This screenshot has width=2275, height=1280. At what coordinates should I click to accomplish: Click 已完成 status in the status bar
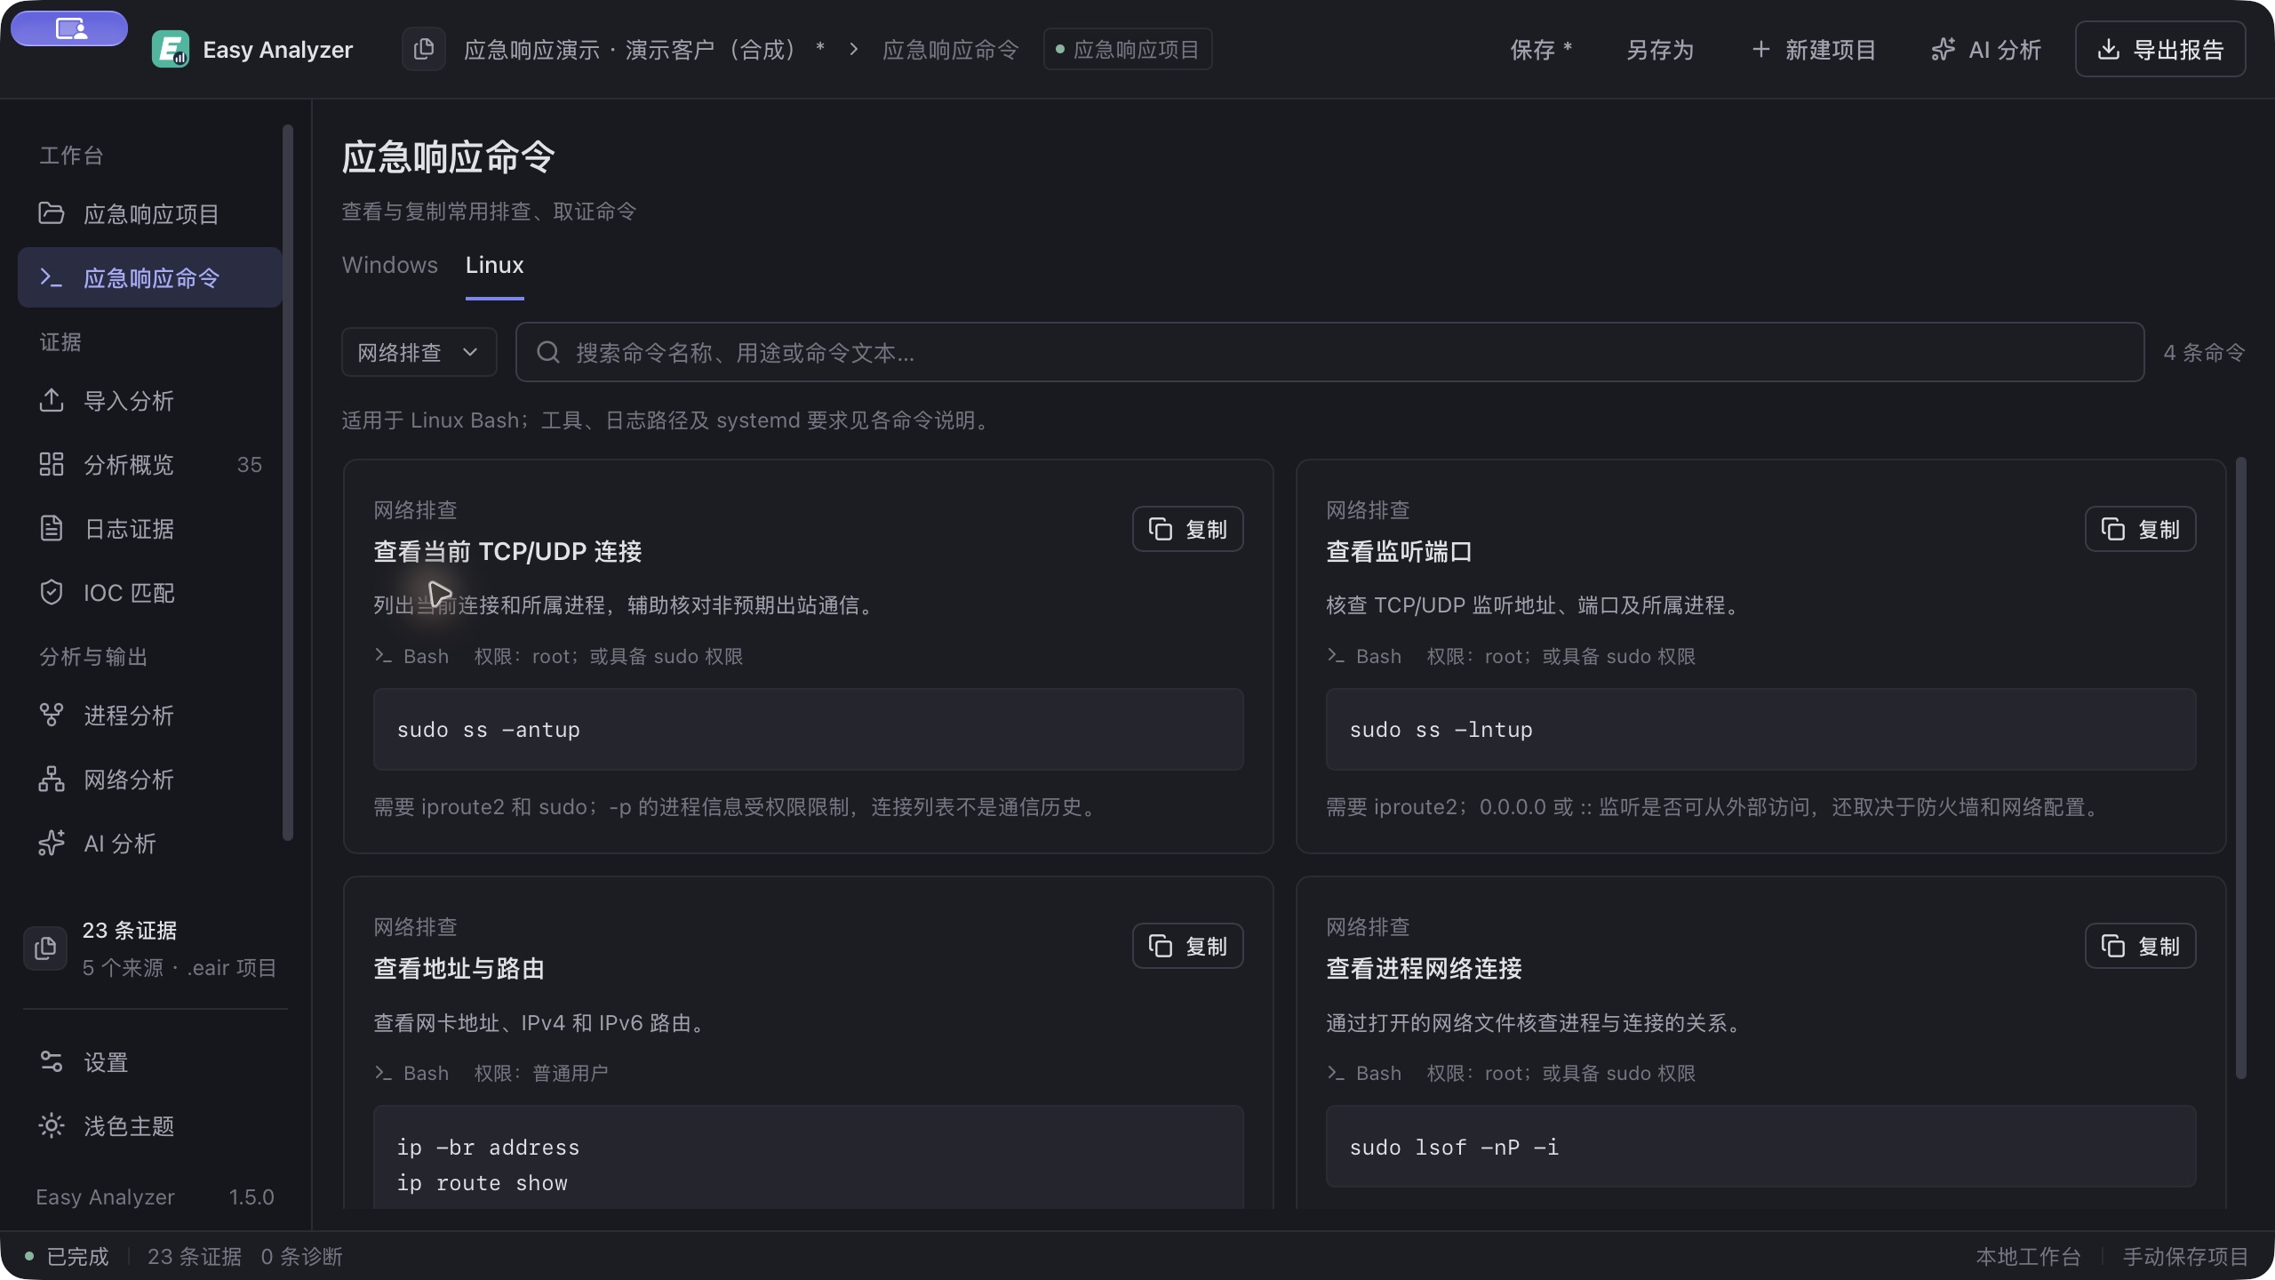pos(77,1256)
